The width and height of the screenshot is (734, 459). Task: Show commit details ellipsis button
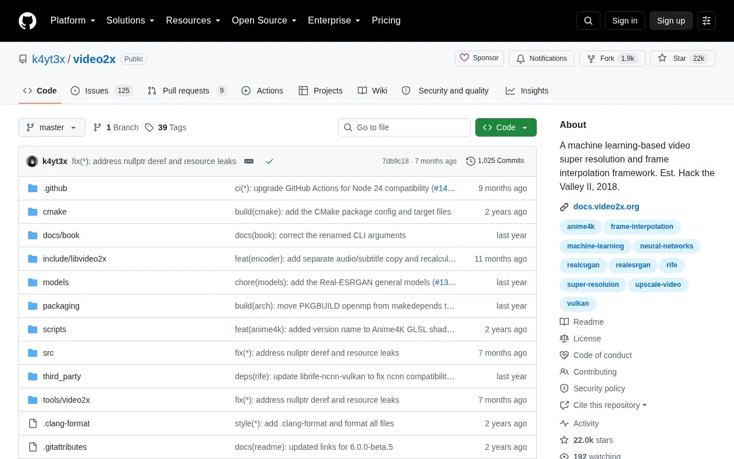click(x=249, y=161)
